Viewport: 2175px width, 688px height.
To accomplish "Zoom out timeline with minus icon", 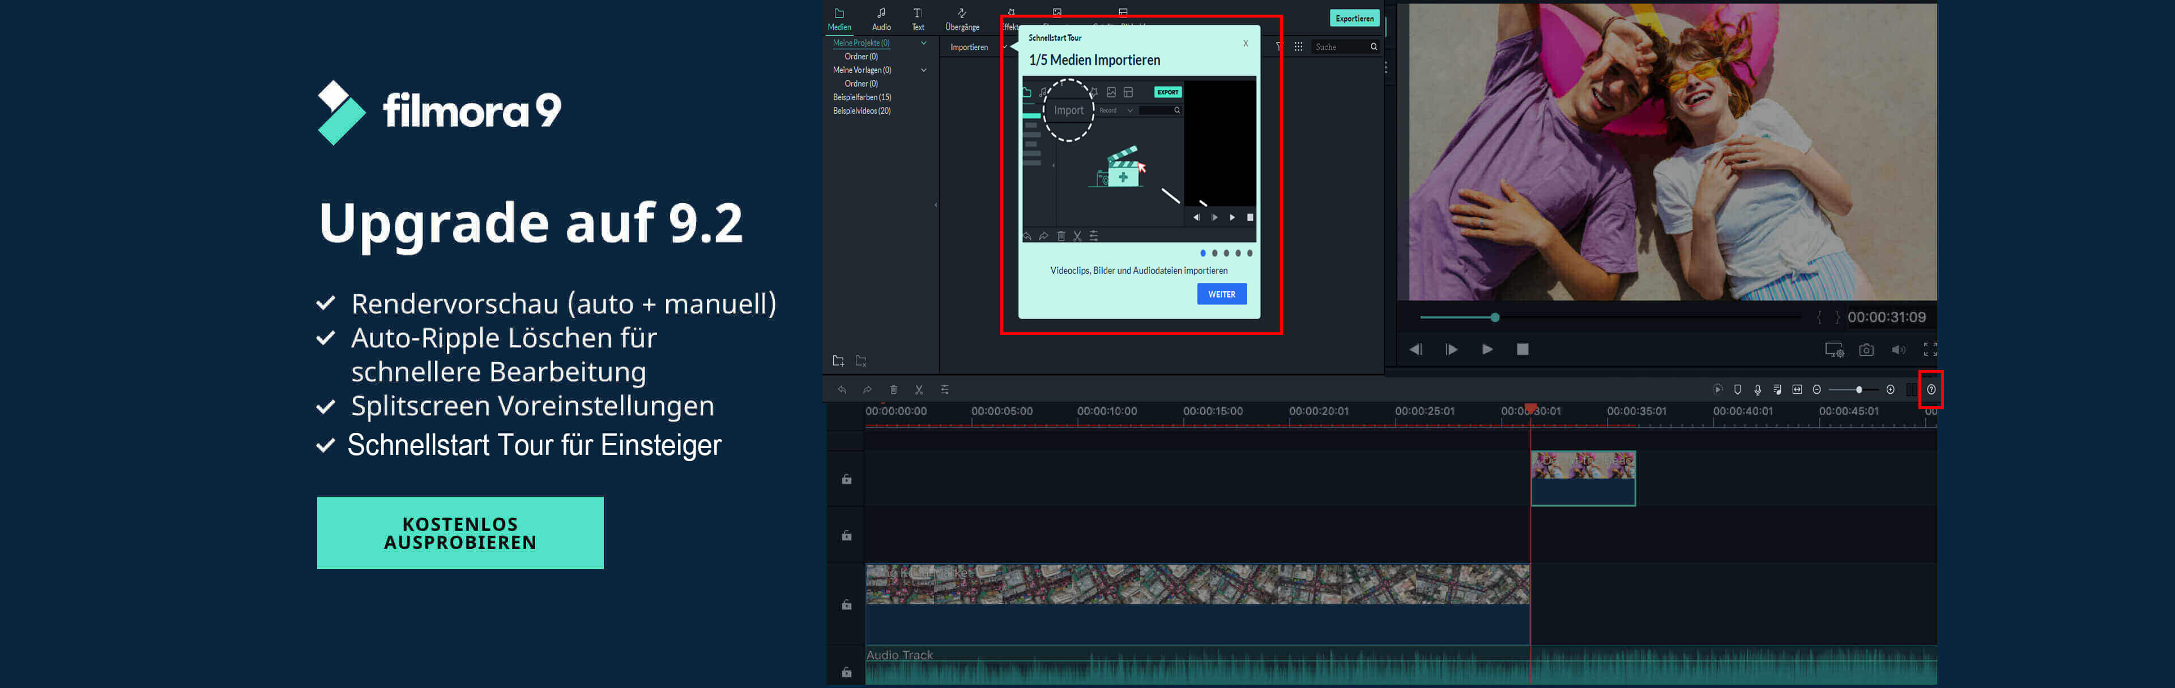I will (x=1816, y=389).
